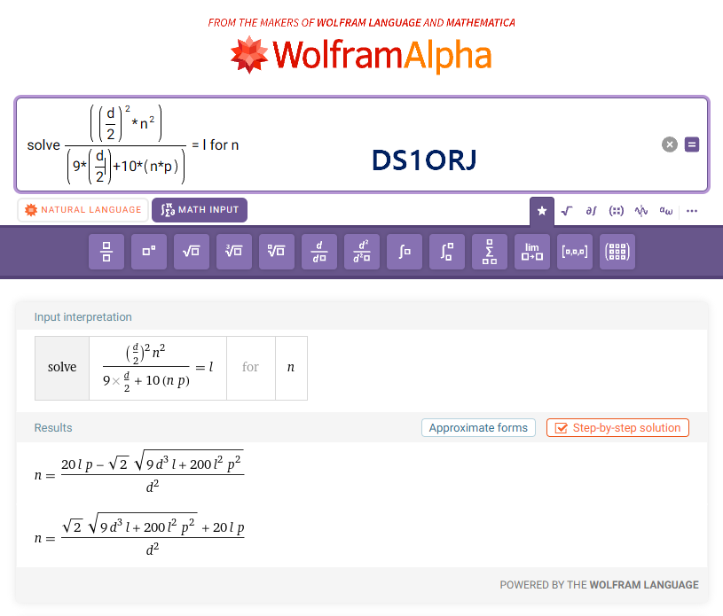Viewport: 723px width, 616px height.
Task: Click the Wolfram Language and Mathematica tagline
Action: click(x=362, y=22)
